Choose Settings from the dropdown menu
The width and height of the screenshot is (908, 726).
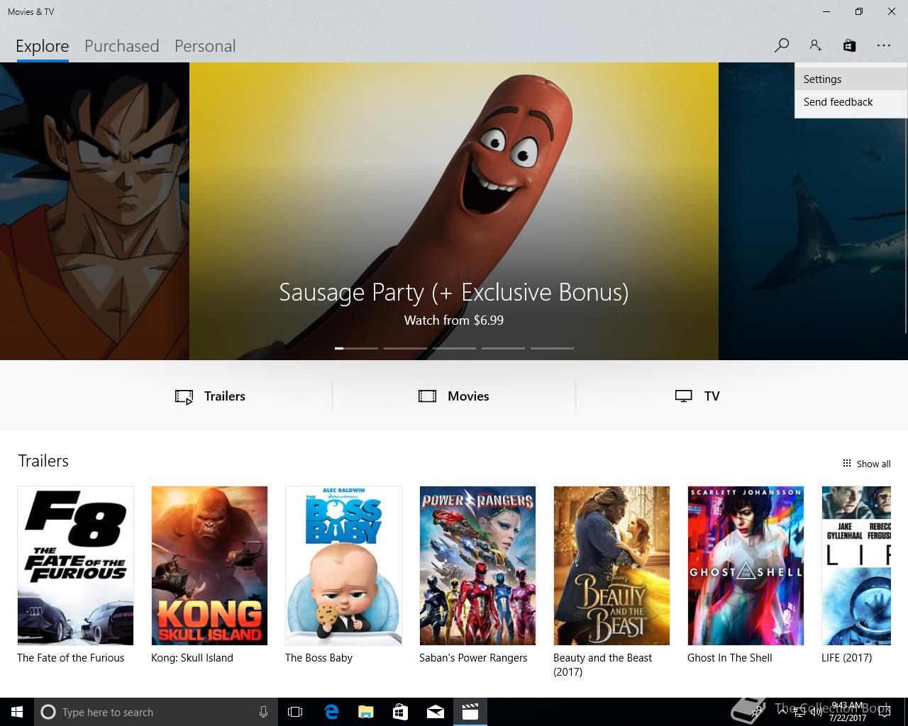coord(851,79)
